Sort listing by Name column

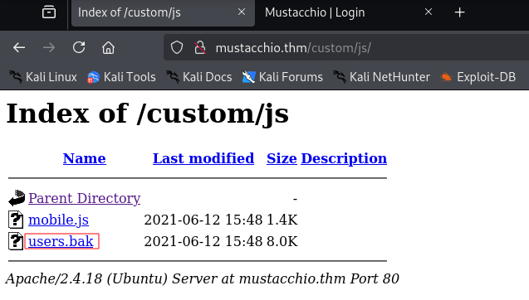85,158
